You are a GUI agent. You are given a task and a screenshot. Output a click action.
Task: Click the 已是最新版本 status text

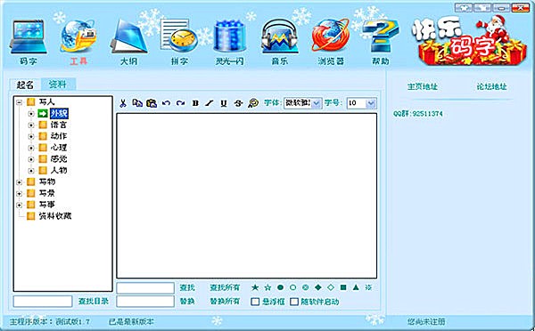(131, 321)
